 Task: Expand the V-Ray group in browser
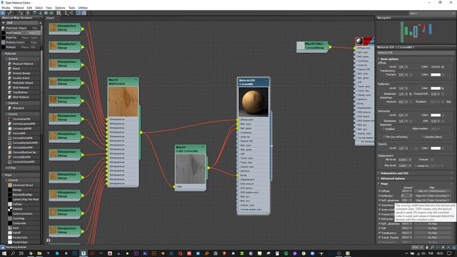tap(11, 168)
